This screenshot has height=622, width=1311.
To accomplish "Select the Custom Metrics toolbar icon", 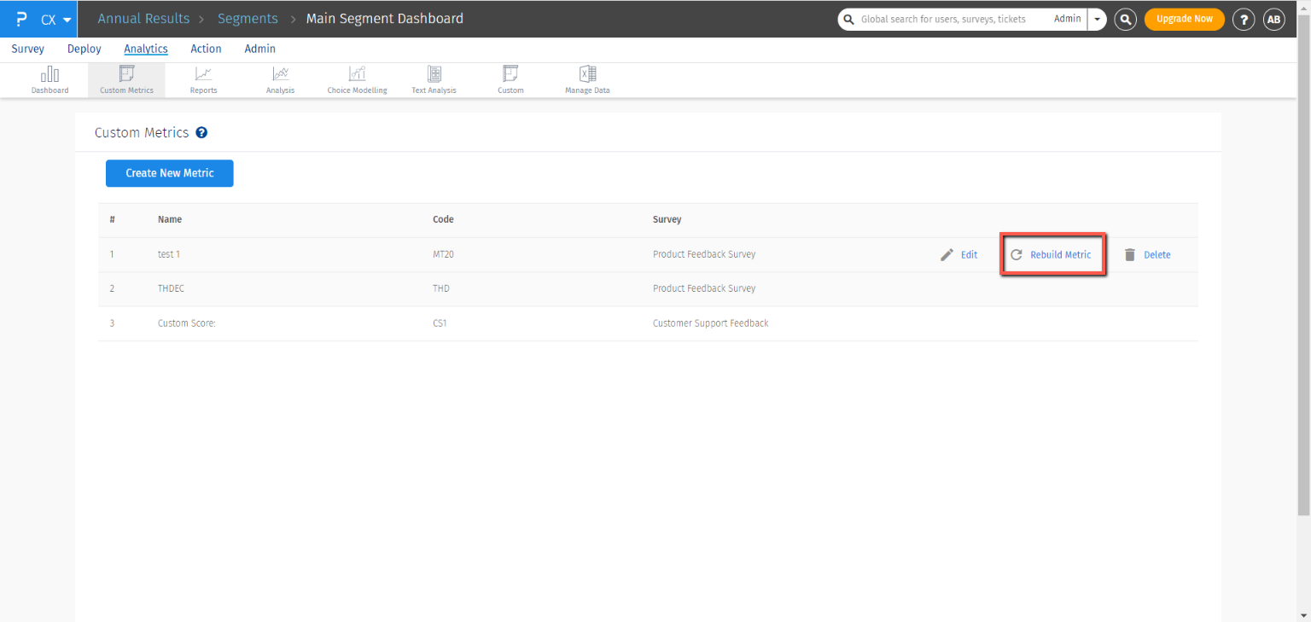I will point(126,74).
